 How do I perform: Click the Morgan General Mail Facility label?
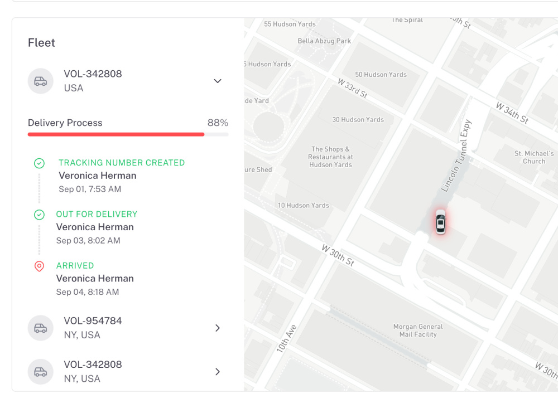(x=418, y=330)
